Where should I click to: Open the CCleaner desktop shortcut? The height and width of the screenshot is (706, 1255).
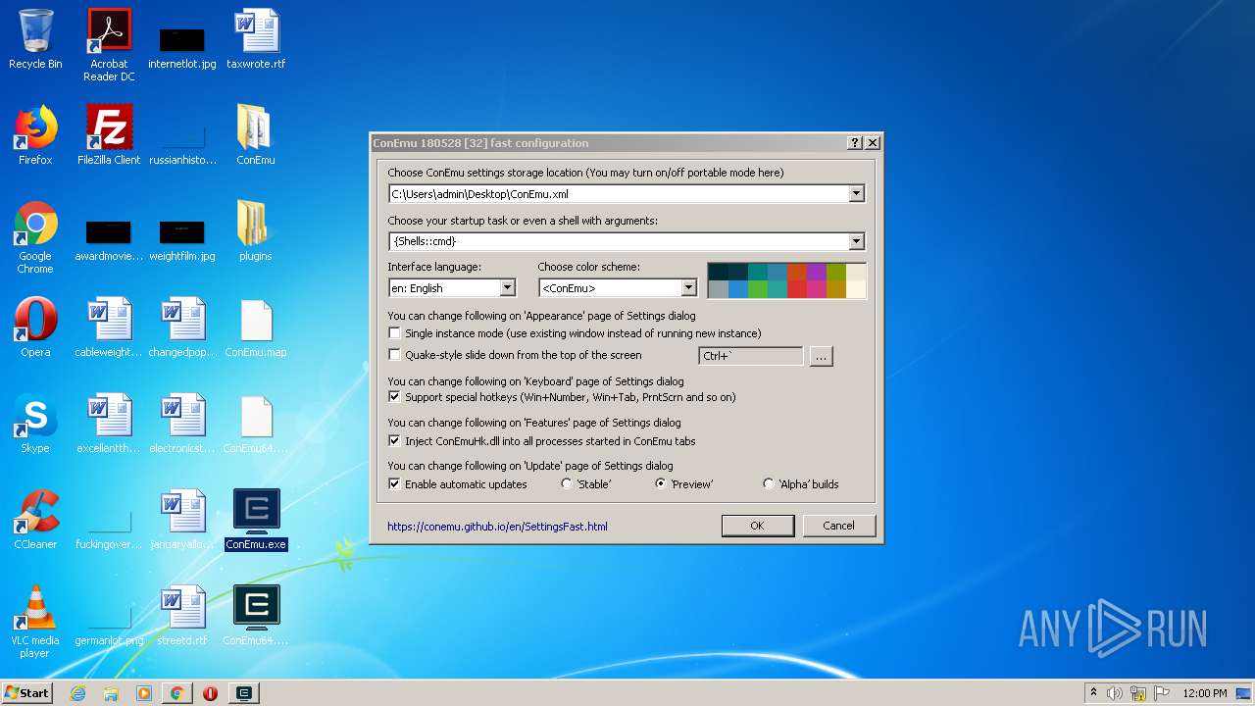coord(35,520)
